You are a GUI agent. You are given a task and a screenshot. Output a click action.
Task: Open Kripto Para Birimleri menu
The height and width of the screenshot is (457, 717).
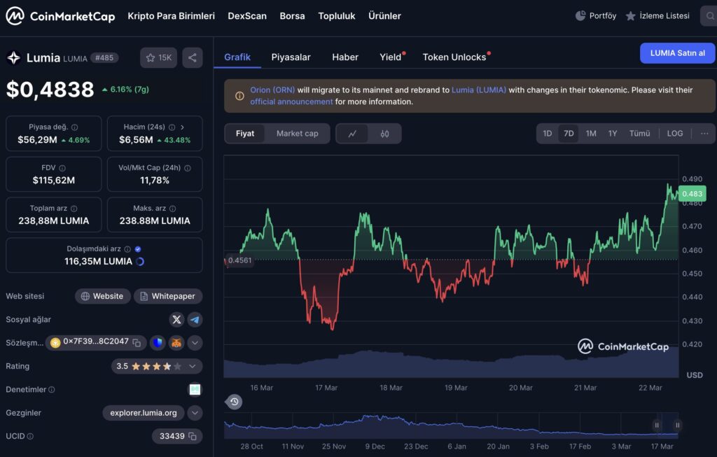(171, 16)
